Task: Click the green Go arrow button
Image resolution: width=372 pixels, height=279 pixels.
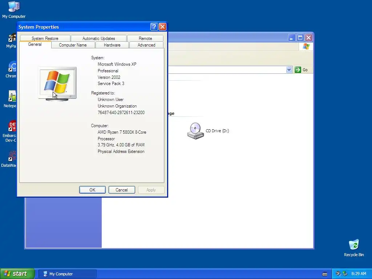Action: pyautogui.click(x=298, y=70)
